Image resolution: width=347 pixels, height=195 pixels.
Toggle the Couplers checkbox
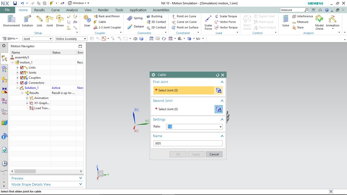coord(22,78)
